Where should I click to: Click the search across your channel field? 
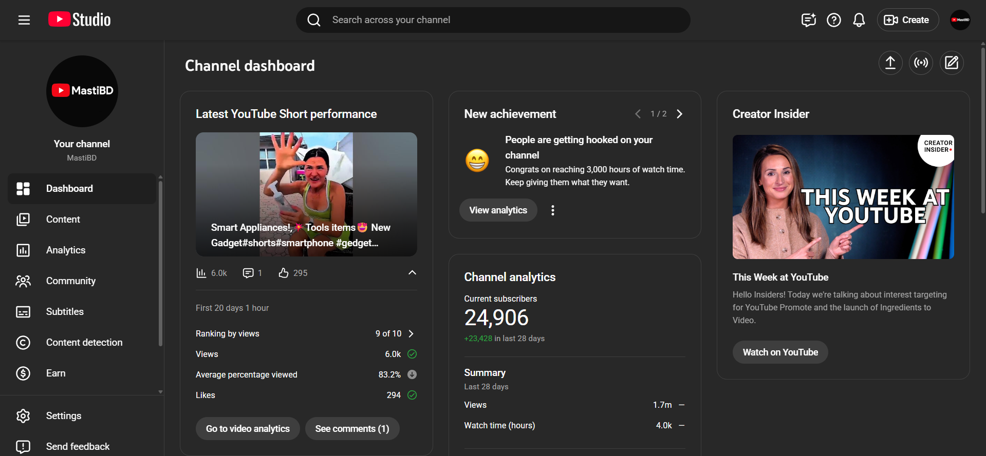tap(493, 20)
